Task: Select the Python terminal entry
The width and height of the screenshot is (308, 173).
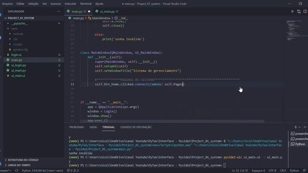Action: click(x=299, y=144)
